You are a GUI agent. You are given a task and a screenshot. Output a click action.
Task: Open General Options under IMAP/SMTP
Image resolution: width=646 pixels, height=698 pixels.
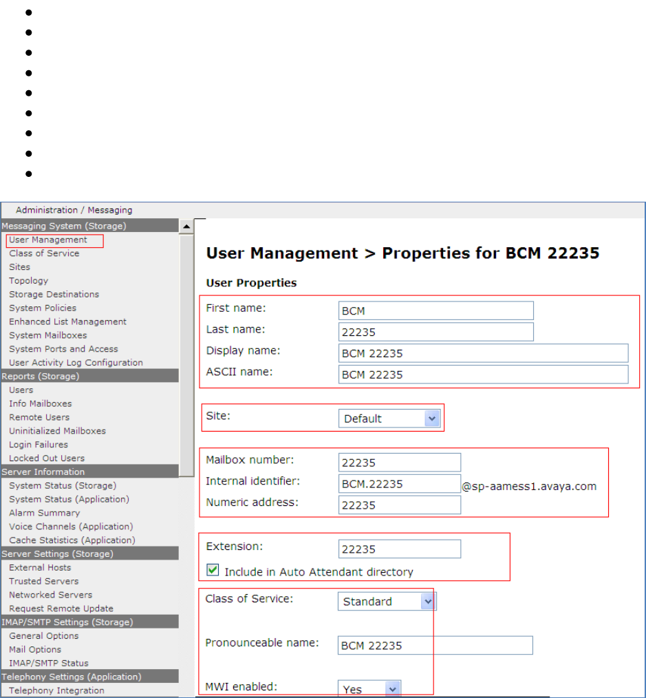pyautogui.click(x=43, y=636)
